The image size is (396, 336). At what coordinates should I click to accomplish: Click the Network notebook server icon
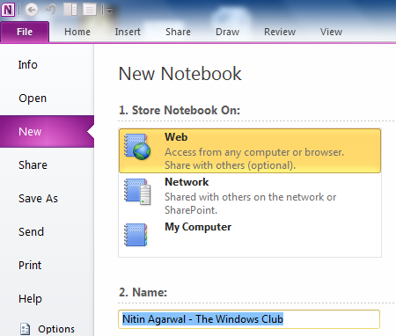click(137, 192)
